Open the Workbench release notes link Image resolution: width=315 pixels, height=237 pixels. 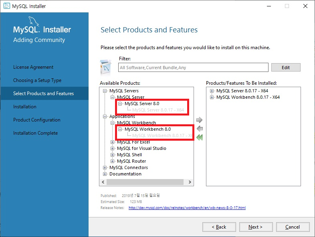pos(187,208)
